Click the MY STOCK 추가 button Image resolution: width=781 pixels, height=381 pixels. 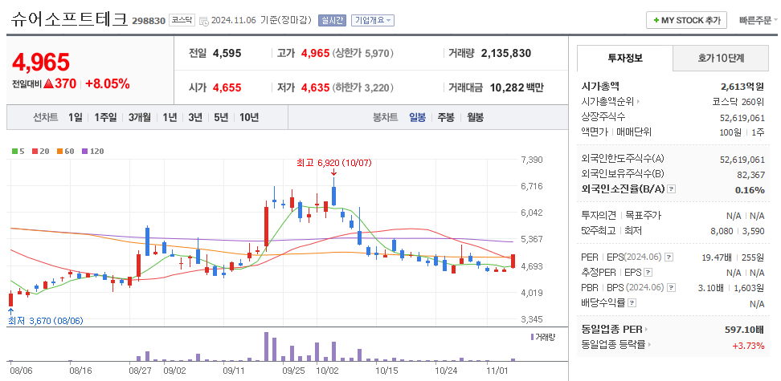tap(686, 20)
